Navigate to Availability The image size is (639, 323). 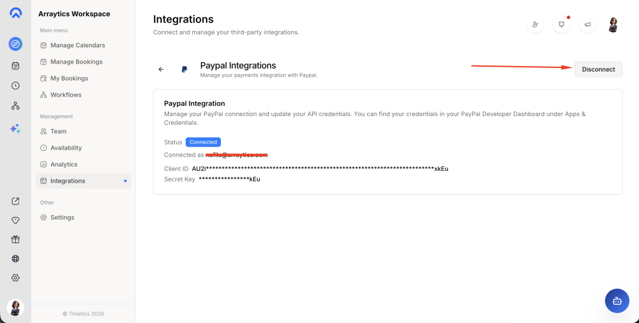click(66, 148)
